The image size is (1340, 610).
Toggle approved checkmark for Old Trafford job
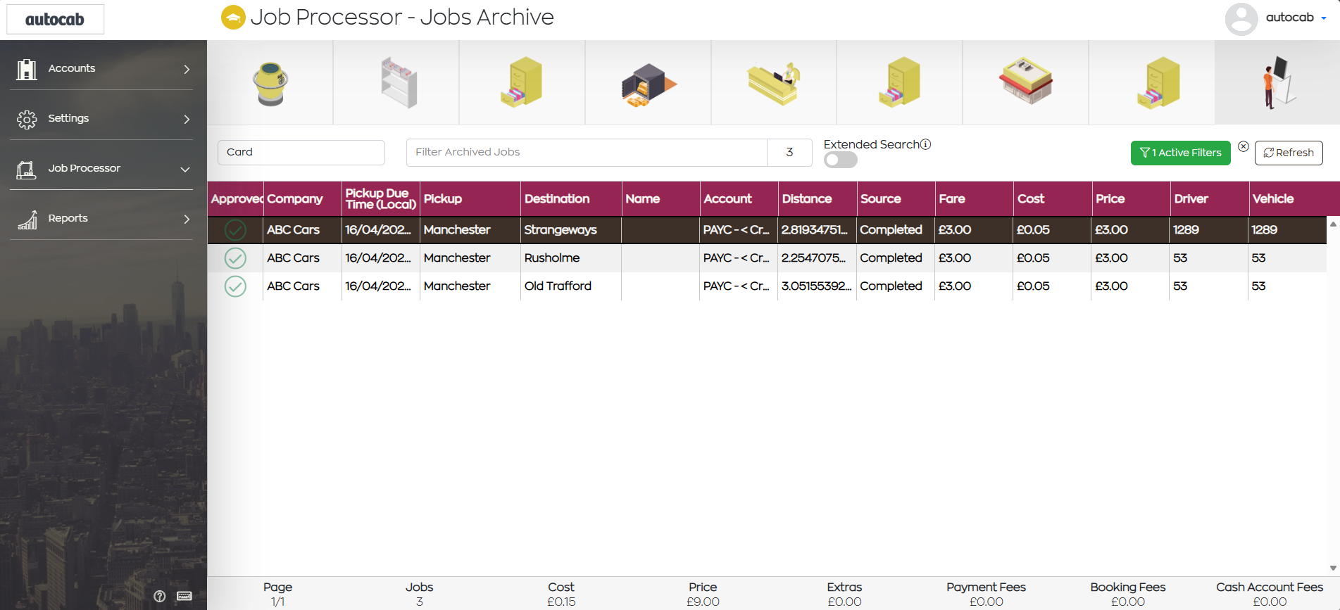[235, 286]
